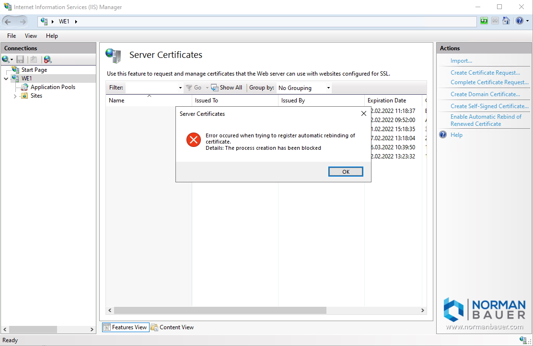Click the up one level icon in Connections toolbar
The width and height of the screenshot is (533, 346).
pos(34,60)
